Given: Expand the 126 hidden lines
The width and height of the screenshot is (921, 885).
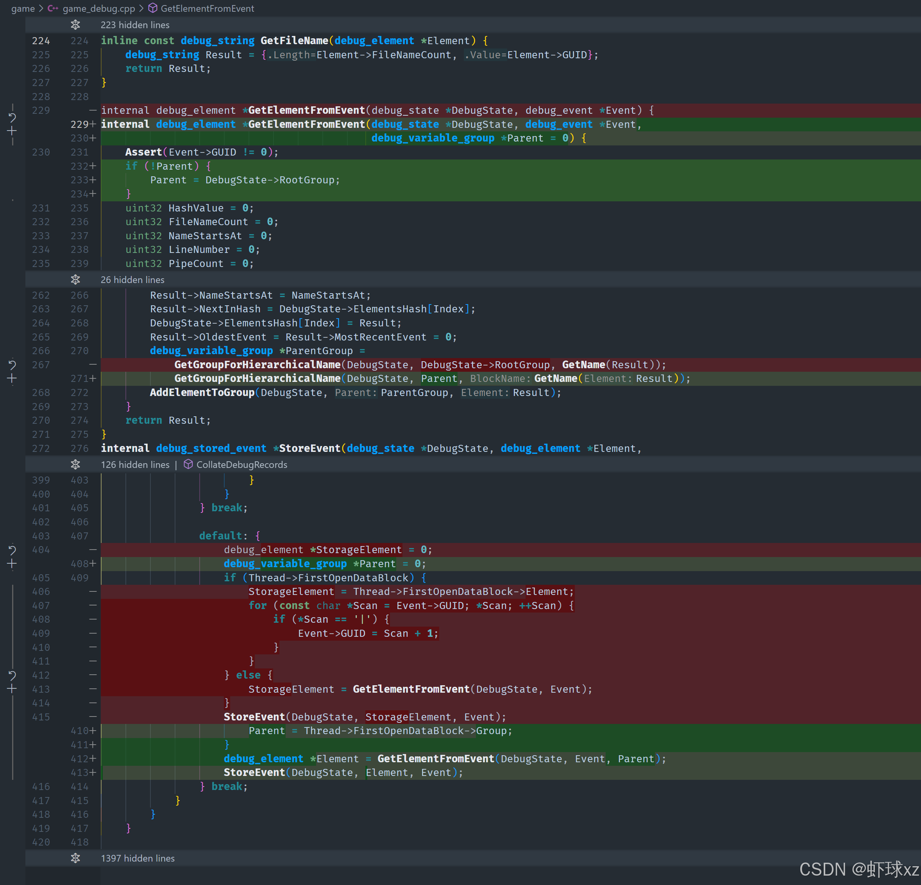Looking at the screenshot, I should [x=135, y=465].
